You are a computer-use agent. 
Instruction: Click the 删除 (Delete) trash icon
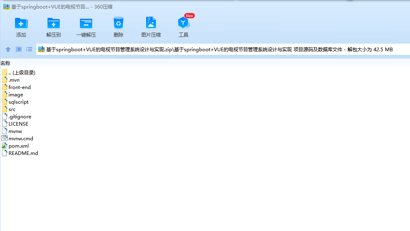119,23
